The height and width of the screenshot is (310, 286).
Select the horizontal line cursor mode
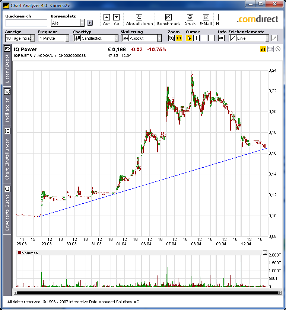[211, 38]
